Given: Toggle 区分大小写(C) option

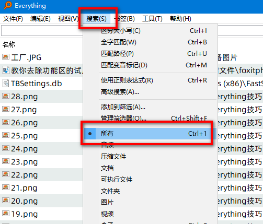Looking at the screenshot, I should pyautogui.click(x=150, y=31).
